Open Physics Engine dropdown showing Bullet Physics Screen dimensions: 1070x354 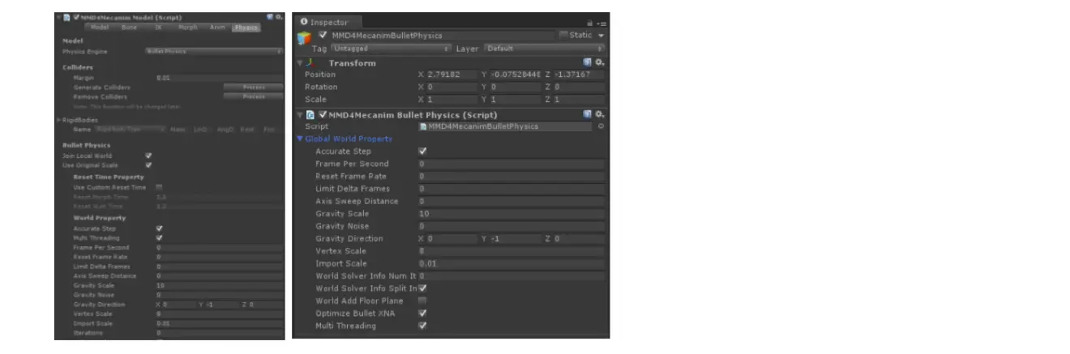pyautogui.click(x=214, y=52)
